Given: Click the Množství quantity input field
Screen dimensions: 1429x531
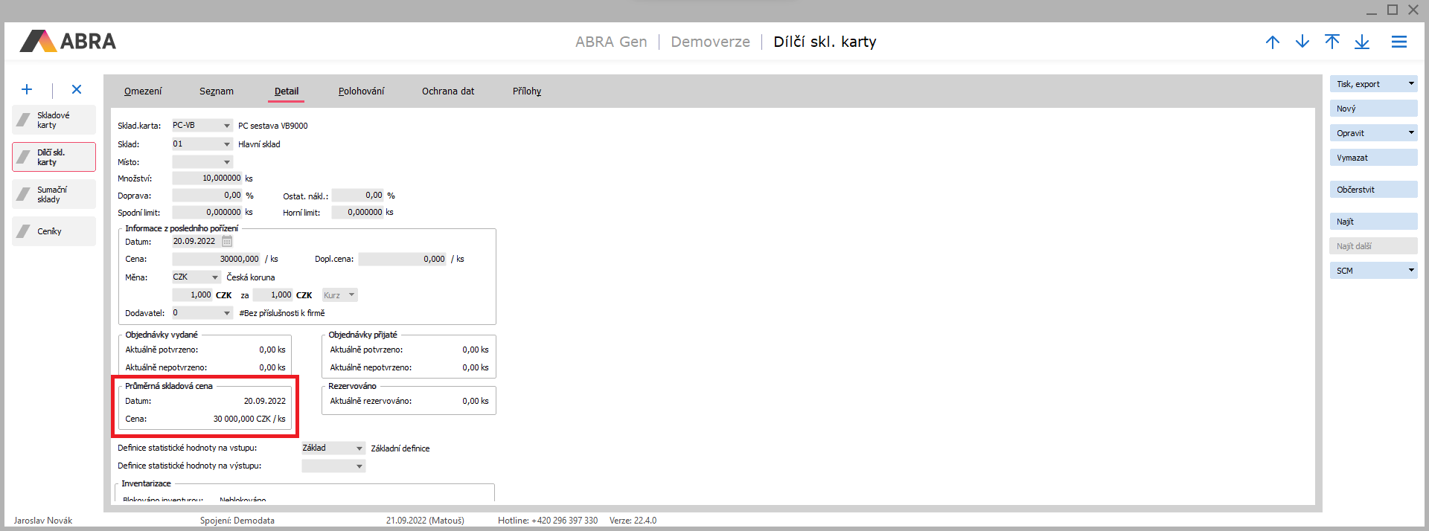Looking at the screenshot, I should tap(208, 178).
